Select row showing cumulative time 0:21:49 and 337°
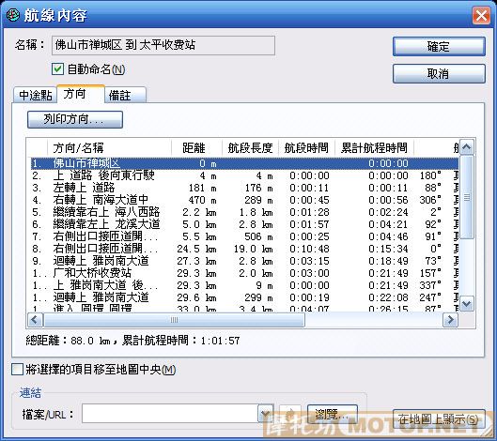This screenshot has height=441, width=497. pos(244,285)
